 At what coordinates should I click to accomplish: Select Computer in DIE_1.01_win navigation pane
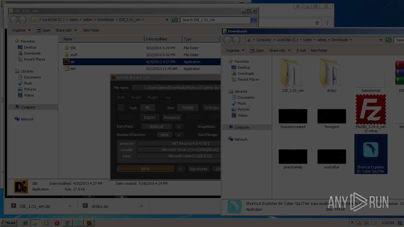pos(28,107)
